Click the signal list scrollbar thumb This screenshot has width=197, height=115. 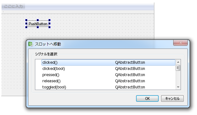[x=178, y=68]
